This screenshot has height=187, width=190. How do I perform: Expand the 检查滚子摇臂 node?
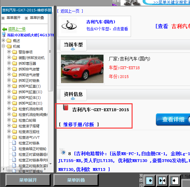(9, 125)
